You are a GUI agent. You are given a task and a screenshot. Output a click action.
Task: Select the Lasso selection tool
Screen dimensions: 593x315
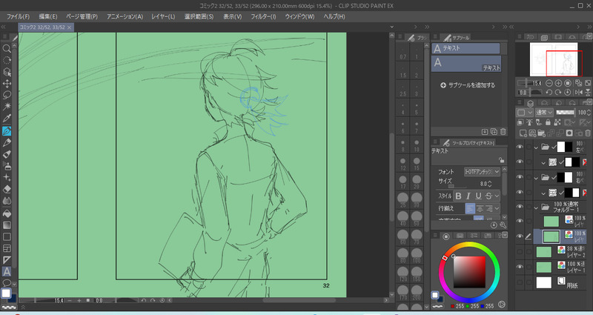(7, 95)
